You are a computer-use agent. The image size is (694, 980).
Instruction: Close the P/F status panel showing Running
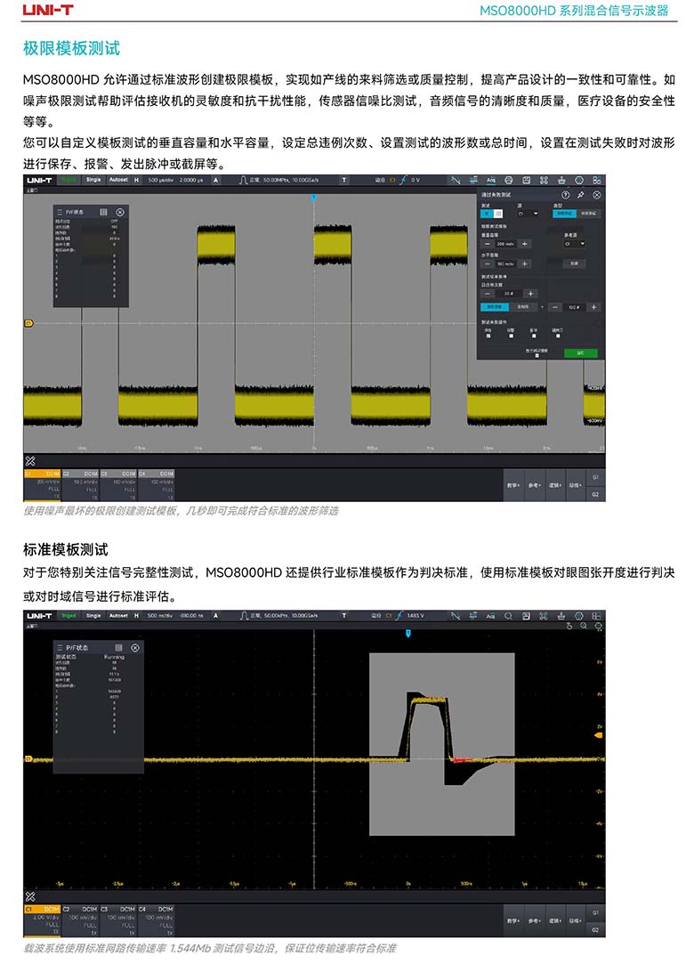[x=133, y=648]
